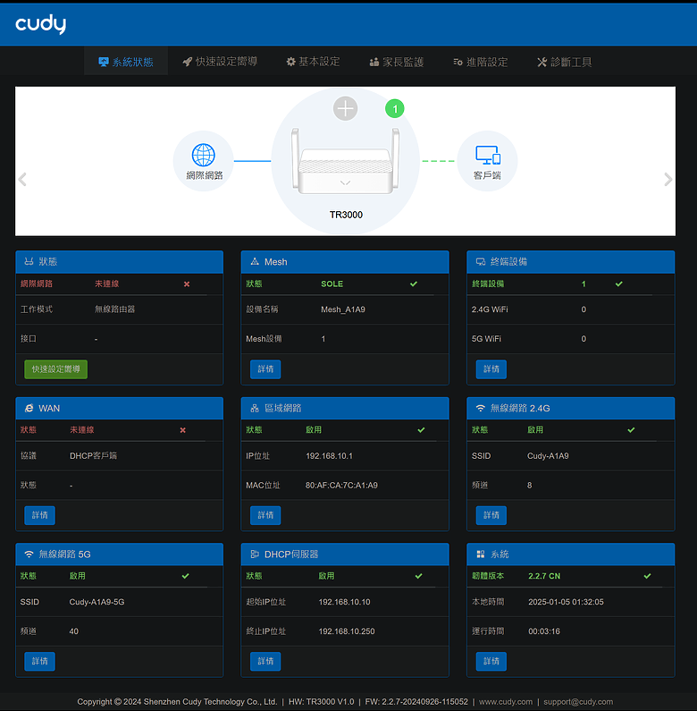Viewport: 697px width, 711px height.
Task: Click the green client count badge
Action: pos(395,109)
